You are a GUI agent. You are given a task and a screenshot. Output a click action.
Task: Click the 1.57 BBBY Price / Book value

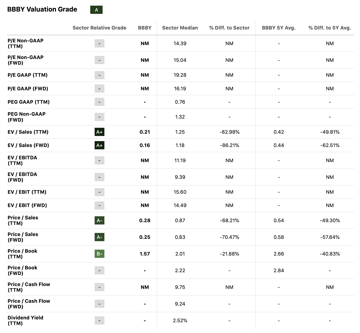coord(145,254)
